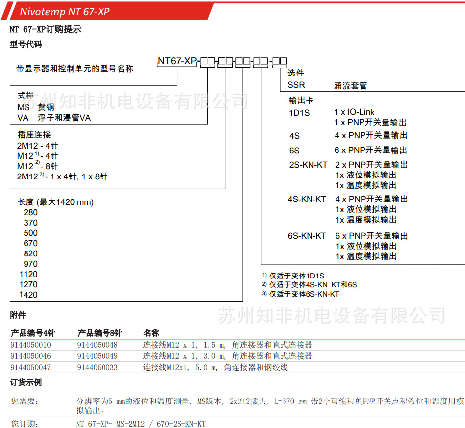Viewport: 465px width, 428px height.
Task: Select the order code NT 67-XP- MS-2M12 / 670-2S-KN-KT
Action: pyautogui.click(x=141, y=424)
